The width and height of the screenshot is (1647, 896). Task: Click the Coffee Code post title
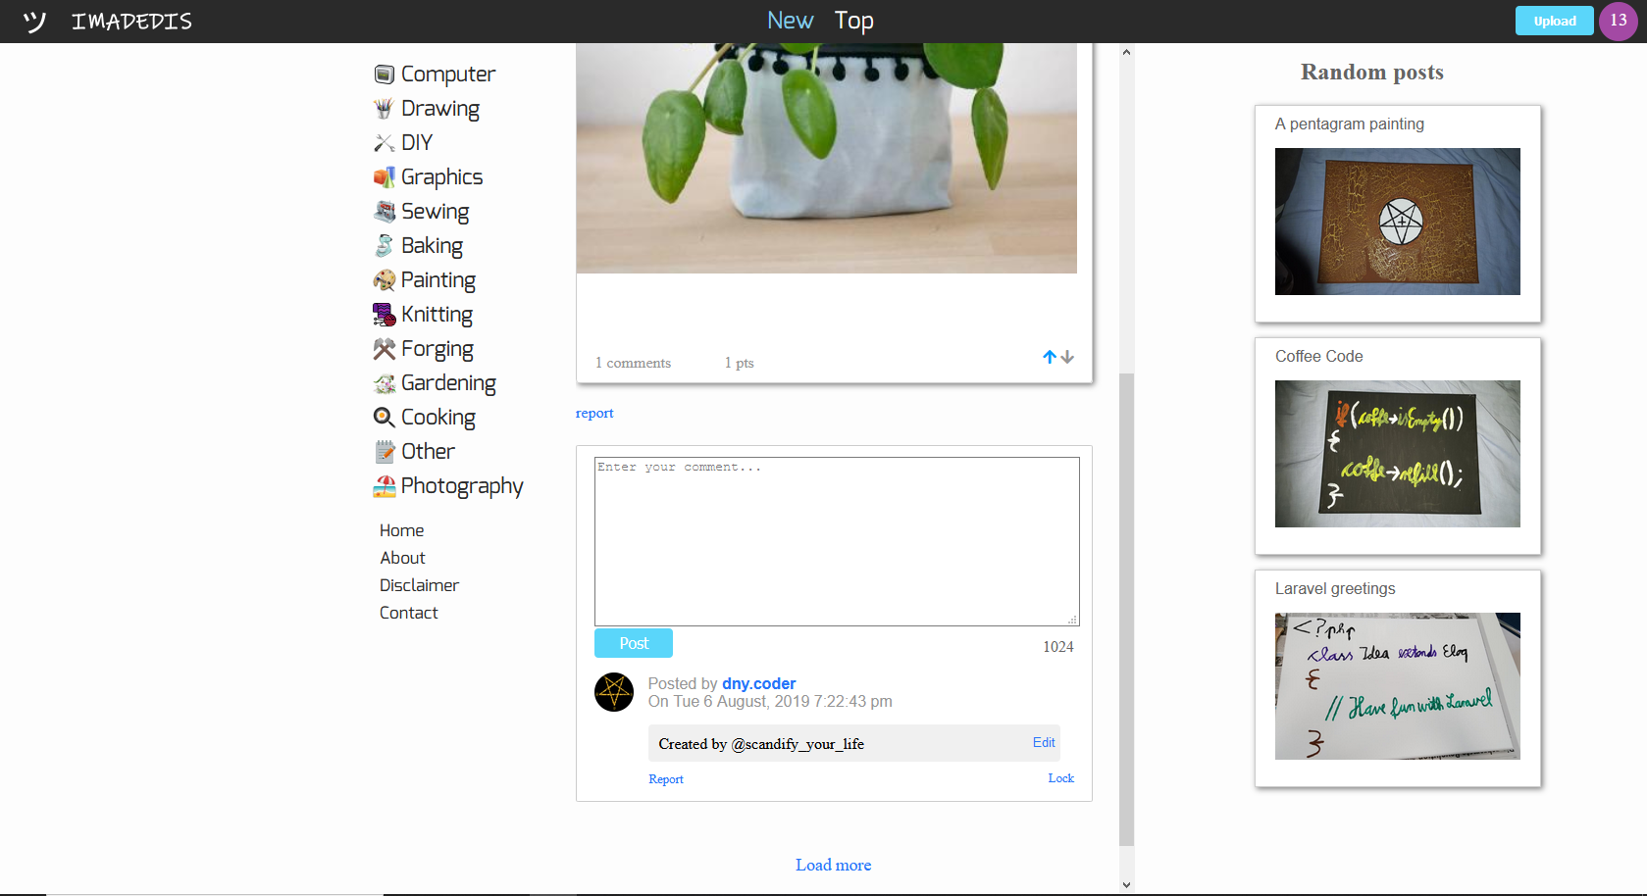coord(1319,356)
